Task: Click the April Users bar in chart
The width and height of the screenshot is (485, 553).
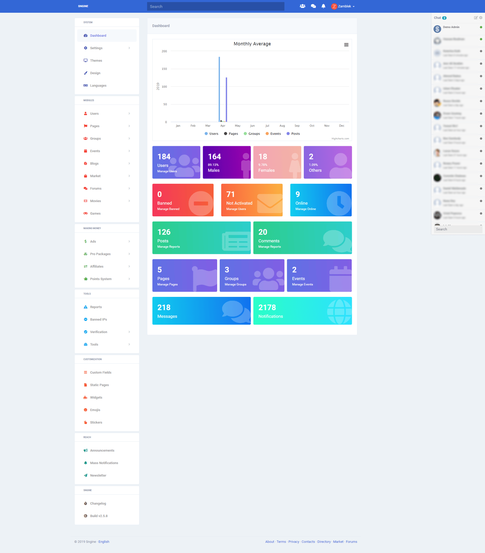Action: coord(219,89)
